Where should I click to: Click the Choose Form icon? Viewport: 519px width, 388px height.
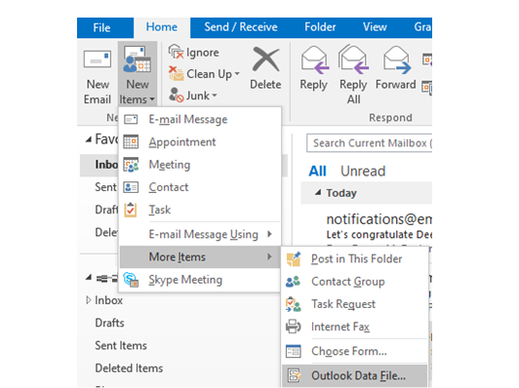tap(294, 351)
